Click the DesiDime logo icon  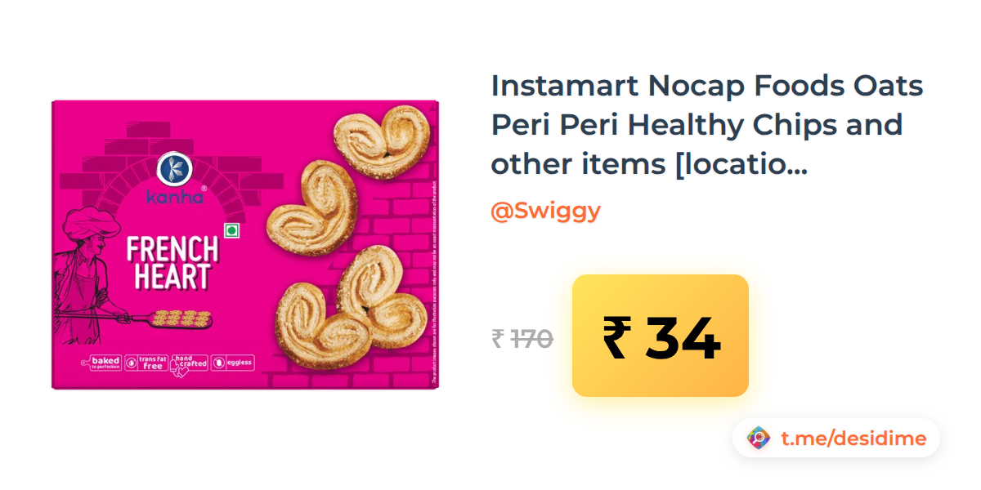point(759,439)
